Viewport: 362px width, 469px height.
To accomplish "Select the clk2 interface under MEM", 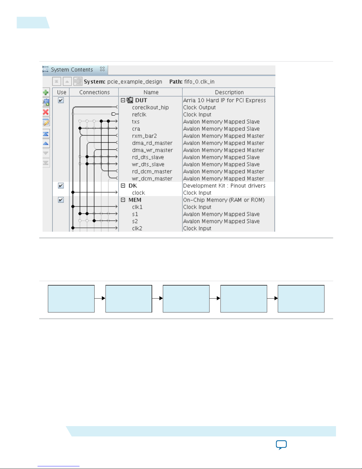I will (137, 228).
